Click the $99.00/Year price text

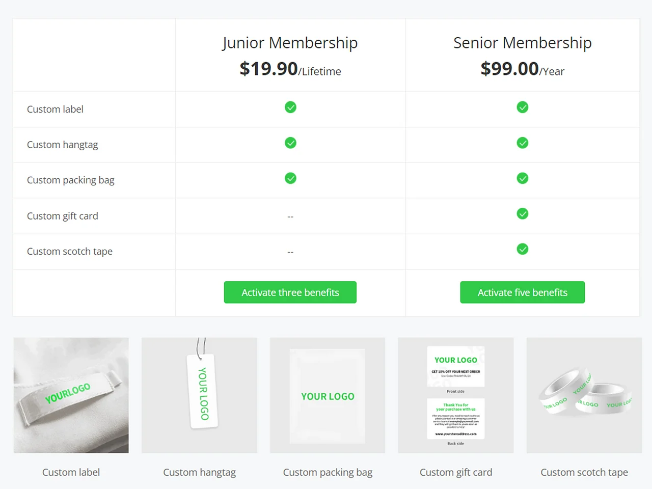(x=523, y=69)
